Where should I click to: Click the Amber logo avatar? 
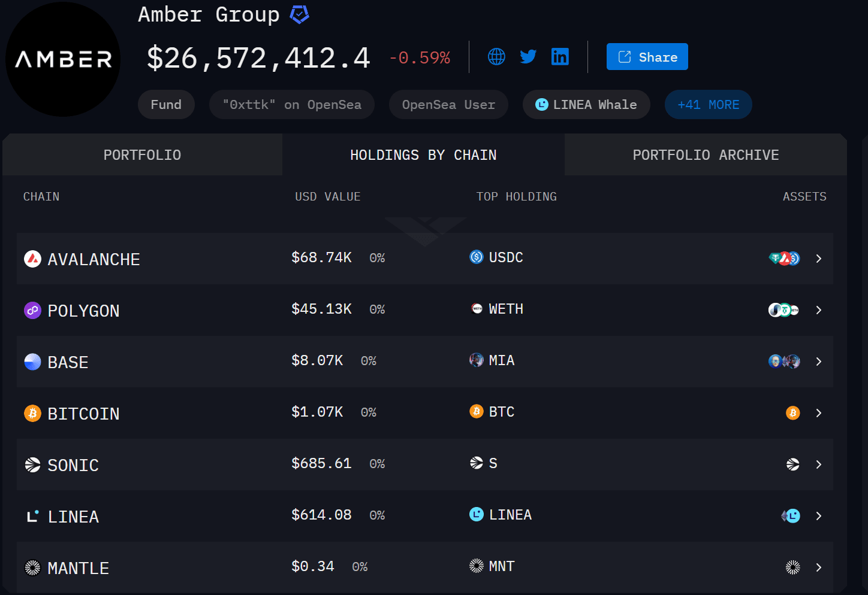pos(63,59)
